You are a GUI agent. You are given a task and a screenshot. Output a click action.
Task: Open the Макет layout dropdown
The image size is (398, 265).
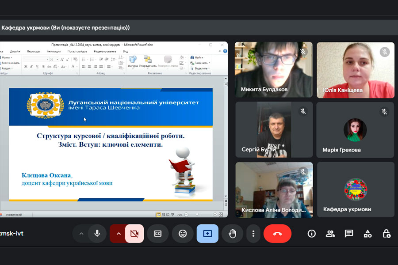click(7, 57)
